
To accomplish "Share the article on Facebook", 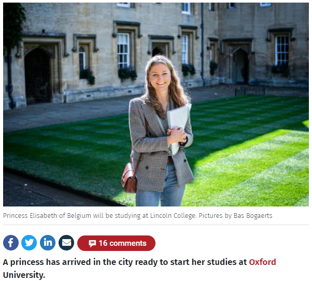I will point(11,243).
